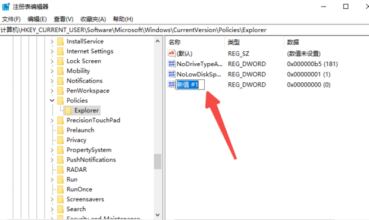
Task: Click the Registry Editor app icon in title bar
Action: (5, 7)
